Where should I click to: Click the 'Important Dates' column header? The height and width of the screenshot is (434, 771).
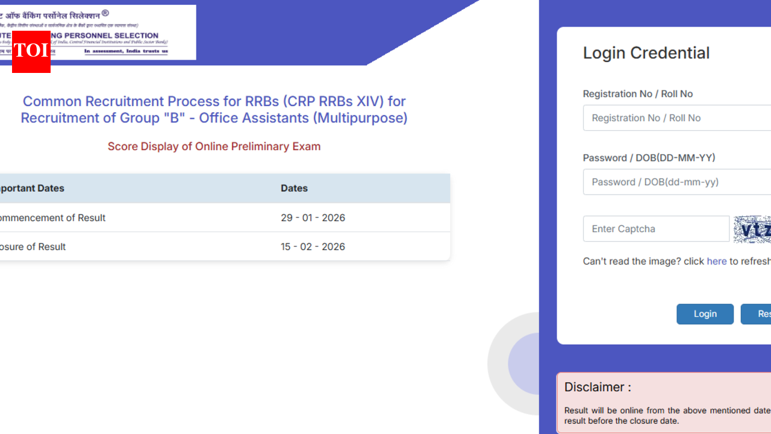pyautogui.click(x=32, y=188)
